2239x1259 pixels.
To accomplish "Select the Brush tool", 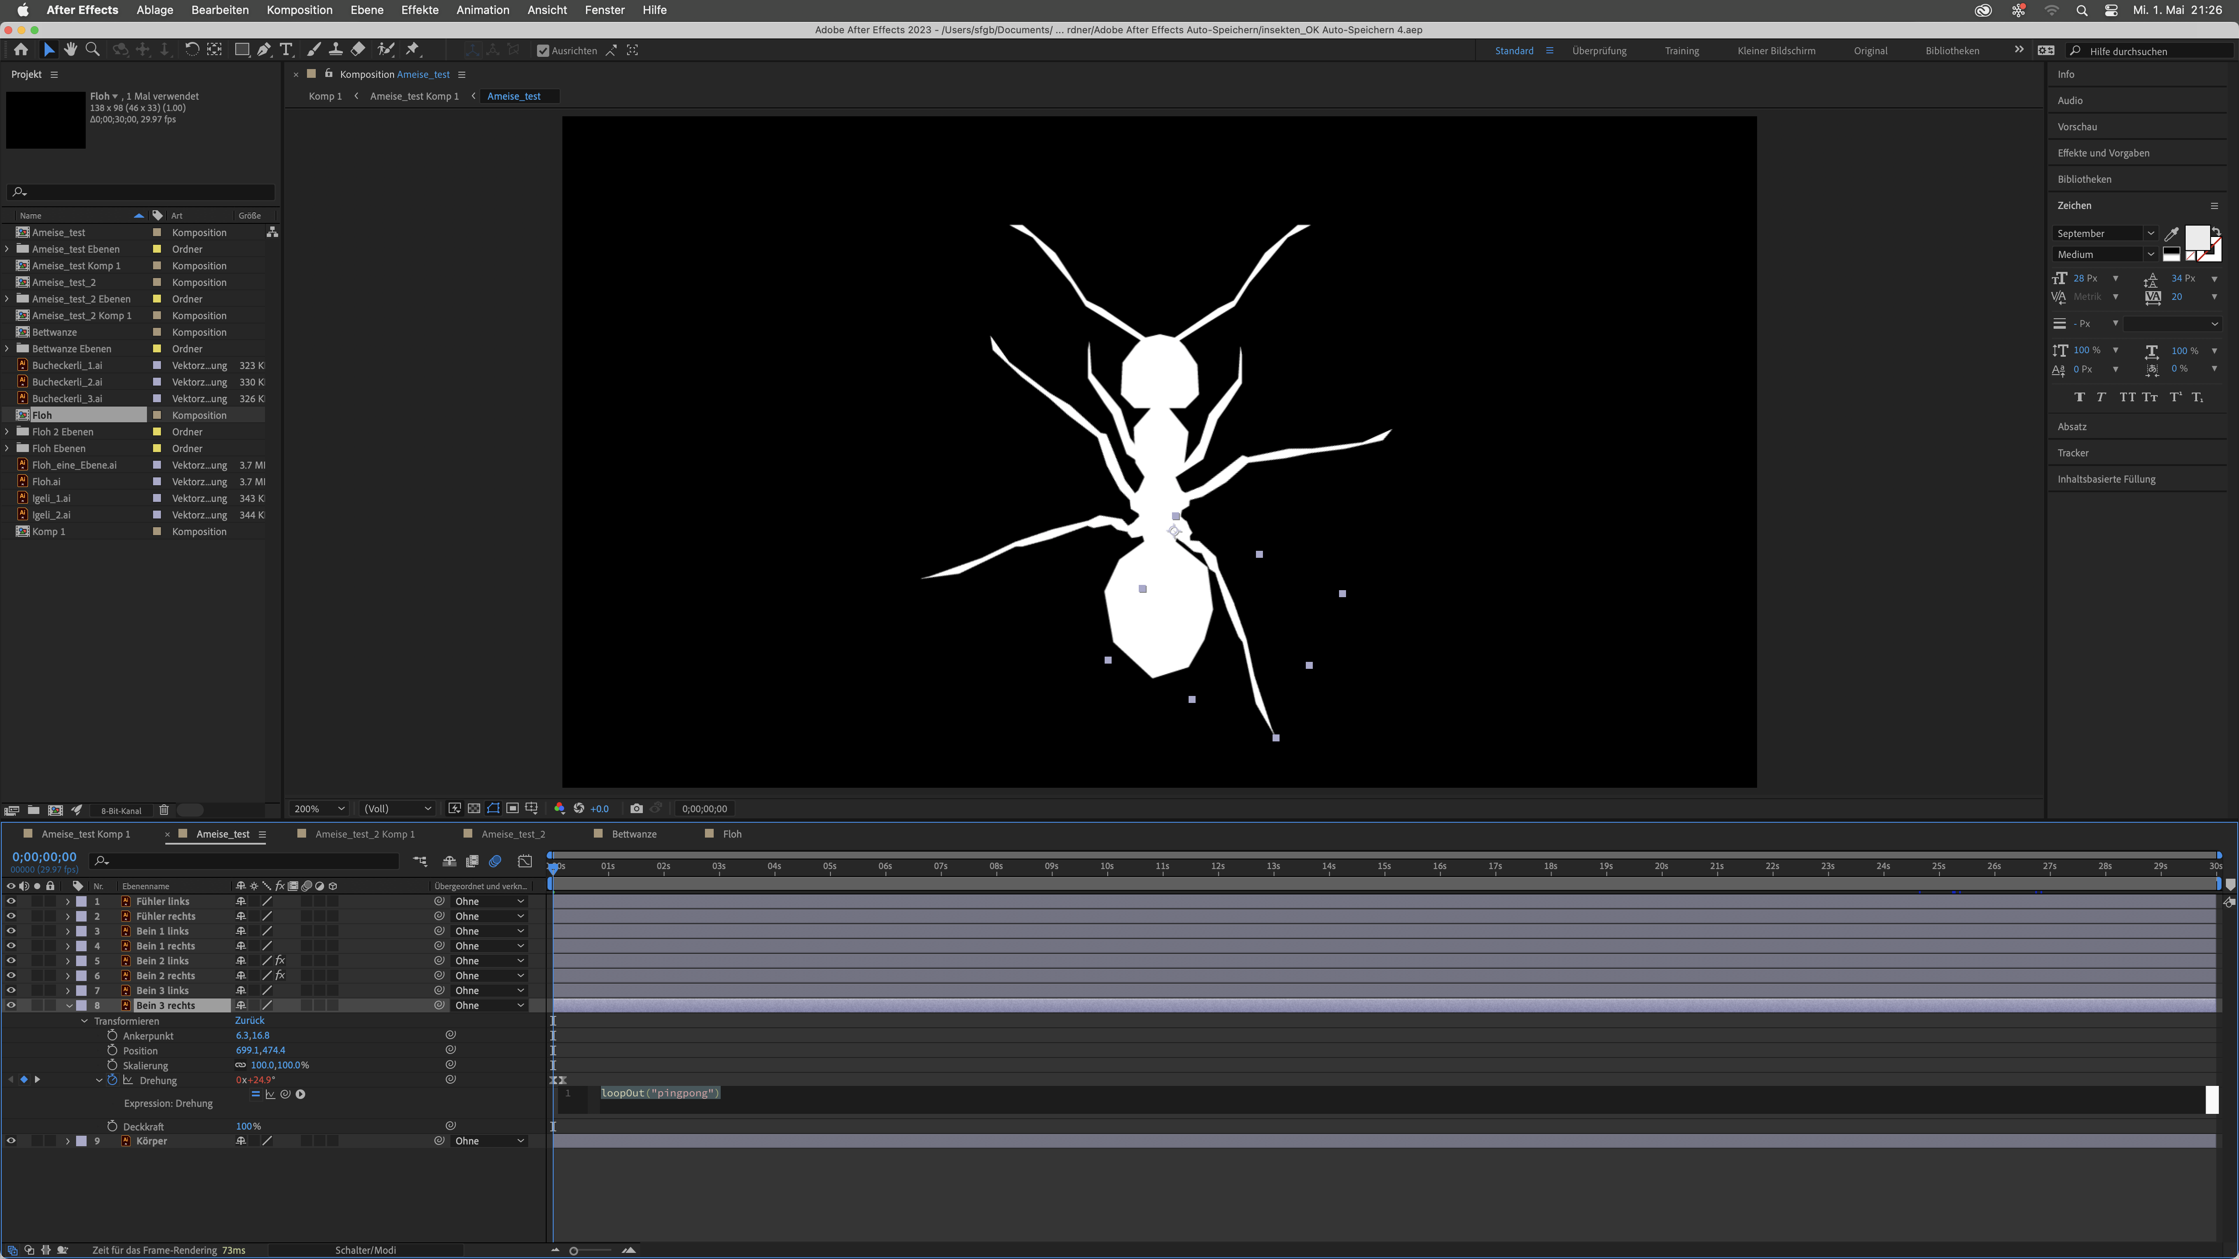I will coord(313,49).
